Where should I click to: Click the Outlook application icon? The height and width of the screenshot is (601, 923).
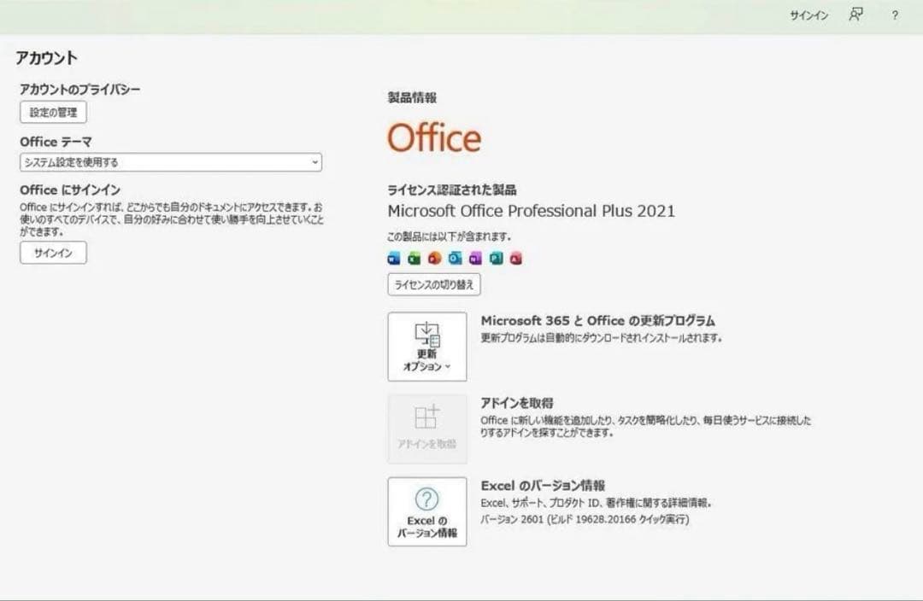coord(455,257)
